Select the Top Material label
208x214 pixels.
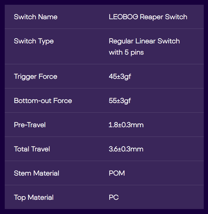pyautogui.click(x=34, y=198)
